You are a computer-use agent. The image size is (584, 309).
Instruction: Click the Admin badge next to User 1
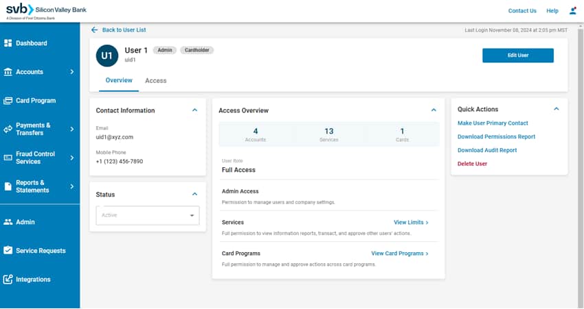(x=165, y=50)
